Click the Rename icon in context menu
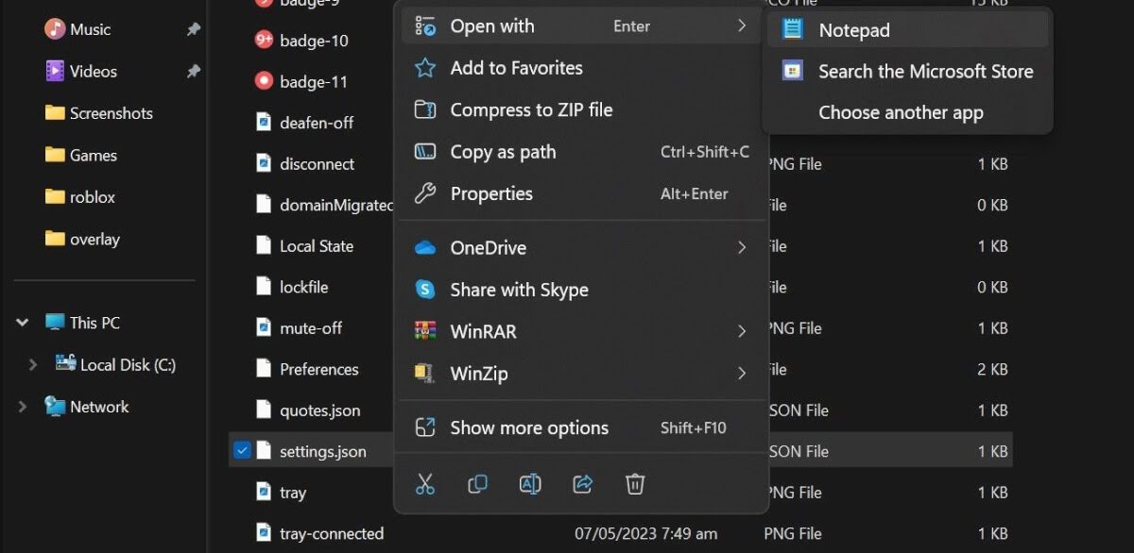Image resolution: width=1134 pixels, height=553 pixels. (x=530, y=484)
